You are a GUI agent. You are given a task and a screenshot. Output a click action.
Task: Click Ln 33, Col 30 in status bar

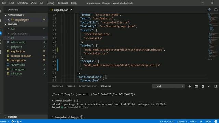point(167,122)
